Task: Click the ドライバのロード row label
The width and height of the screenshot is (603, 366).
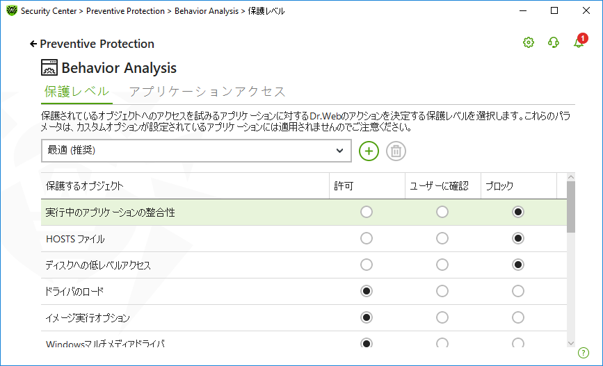Action: 74,292
